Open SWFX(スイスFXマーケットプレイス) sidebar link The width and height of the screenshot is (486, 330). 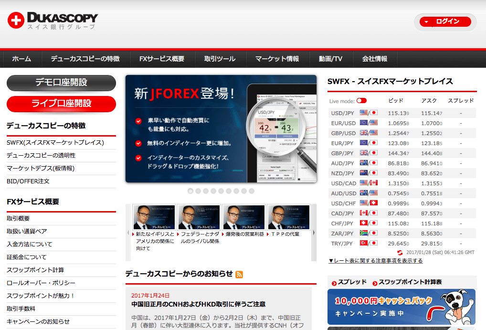pos(55,143)
